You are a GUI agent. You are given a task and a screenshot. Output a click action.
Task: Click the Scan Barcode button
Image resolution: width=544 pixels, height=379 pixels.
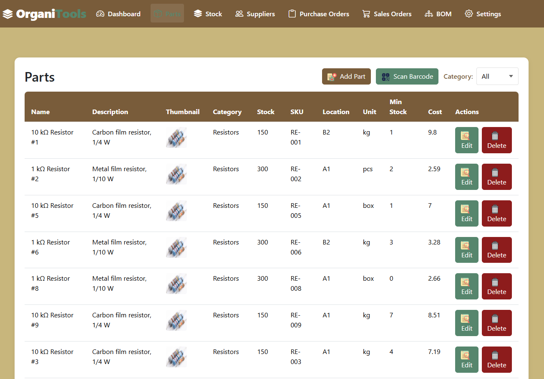(x=407, y=77)
